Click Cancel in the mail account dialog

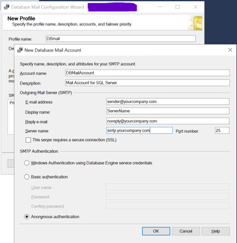(x=186, y=231)
